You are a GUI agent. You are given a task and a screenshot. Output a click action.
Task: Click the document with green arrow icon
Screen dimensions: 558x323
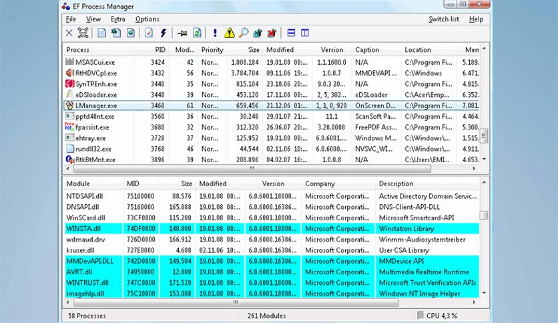coord(116,33)
